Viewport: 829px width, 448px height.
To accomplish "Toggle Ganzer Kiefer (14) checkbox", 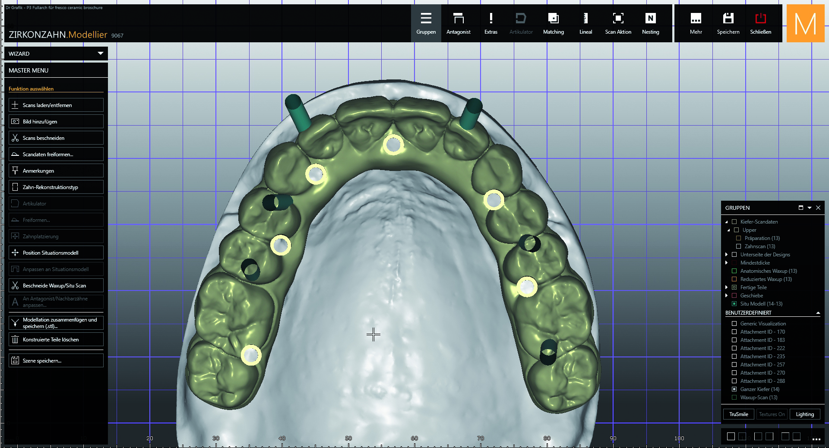I will coord(734,389).
